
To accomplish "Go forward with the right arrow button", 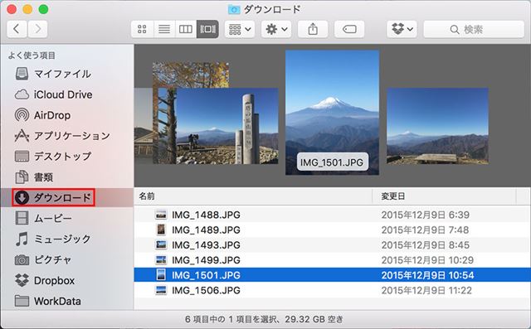I will (37, 29).
